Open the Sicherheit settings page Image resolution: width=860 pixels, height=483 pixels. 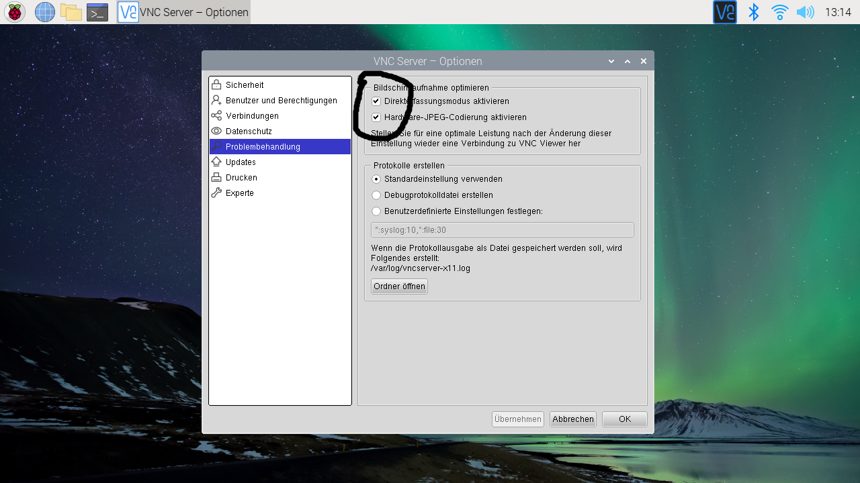(x=280, y=85)
